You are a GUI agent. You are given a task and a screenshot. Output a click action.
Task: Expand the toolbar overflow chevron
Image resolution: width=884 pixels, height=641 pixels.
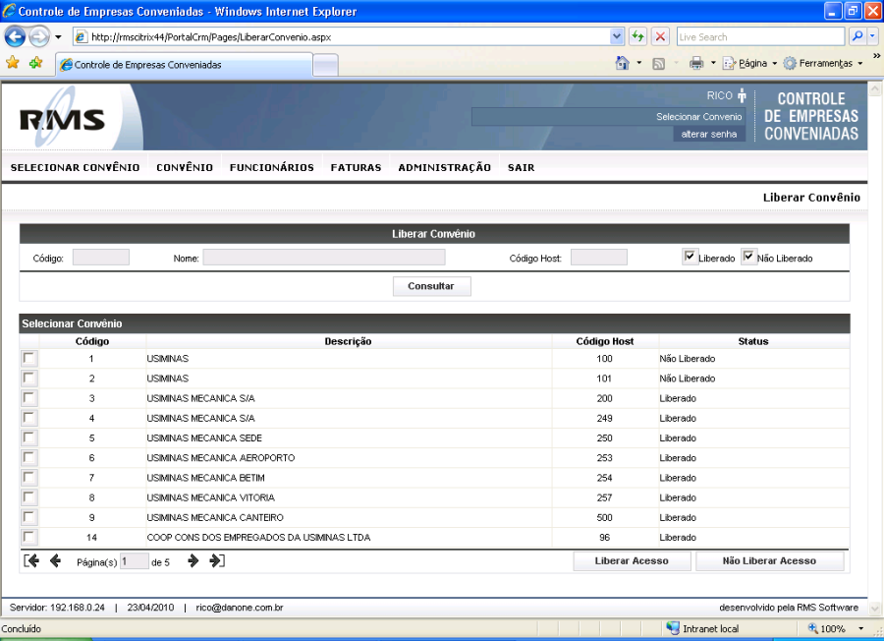pyautogui.click(x=877, y=56)
